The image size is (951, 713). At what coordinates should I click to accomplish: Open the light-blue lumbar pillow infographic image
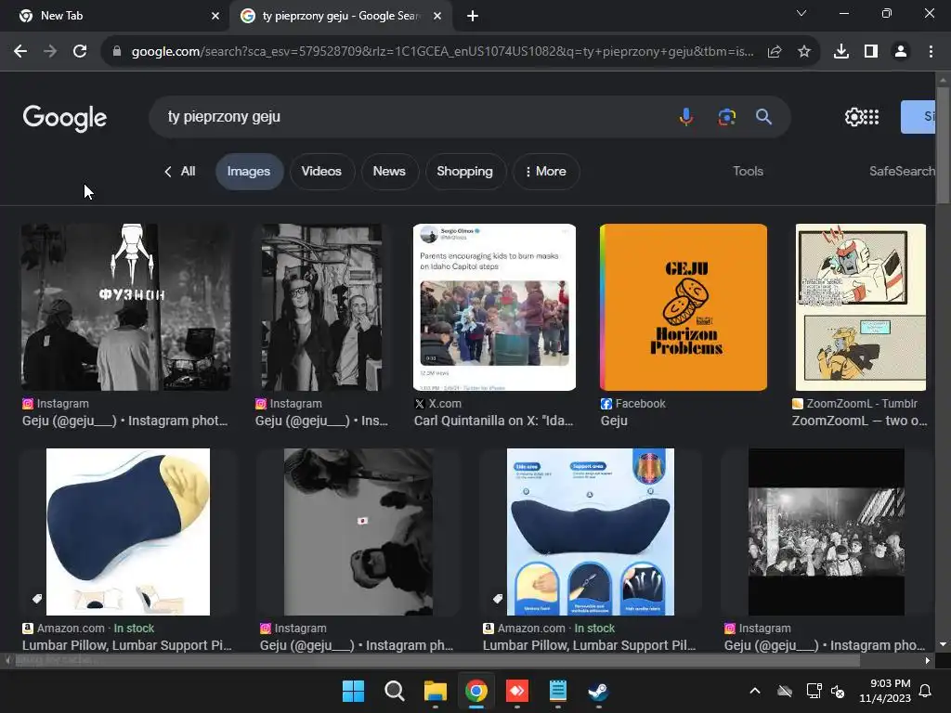[x=590, y=532]
